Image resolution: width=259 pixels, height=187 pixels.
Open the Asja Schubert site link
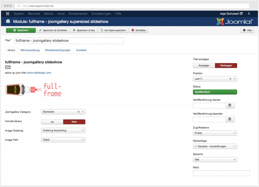(x=231, y=14)
